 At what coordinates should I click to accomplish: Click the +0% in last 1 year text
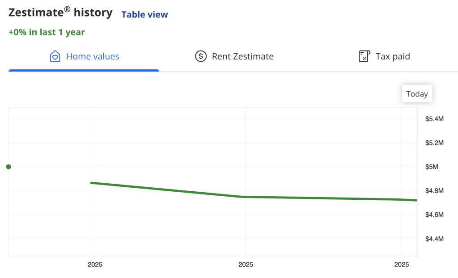(x=47, y=32)
